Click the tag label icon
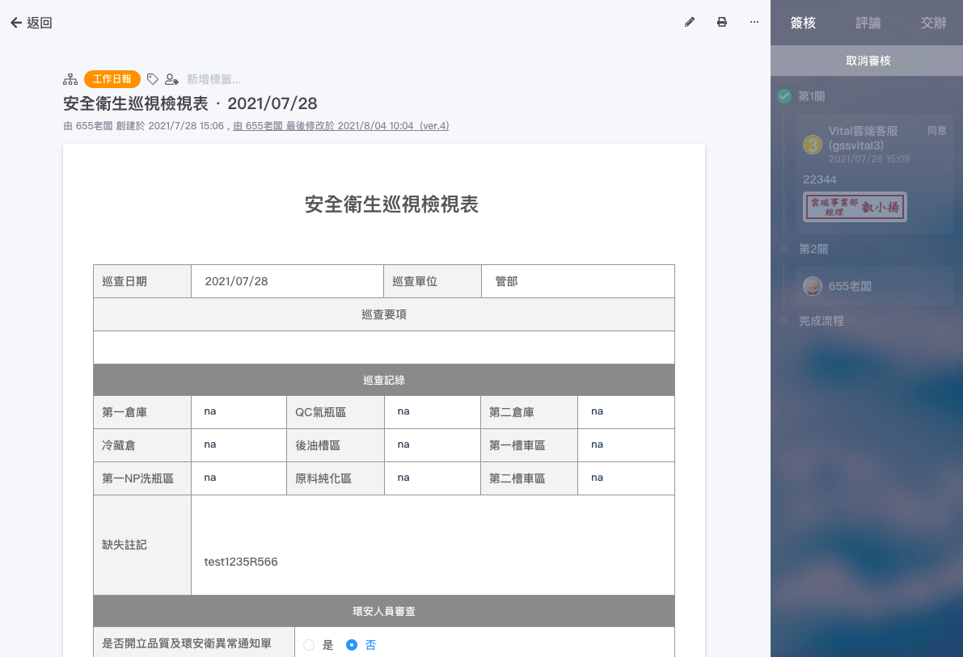Viewport: 963px width, 657px height. (x=152, y=79)
